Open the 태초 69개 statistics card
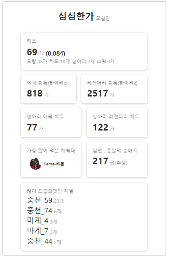 click(84, 51)
